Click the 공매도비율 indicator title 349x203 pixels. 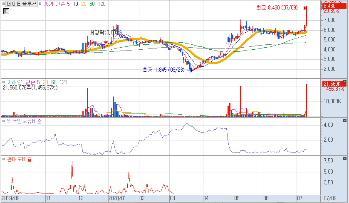coord(20,159)
